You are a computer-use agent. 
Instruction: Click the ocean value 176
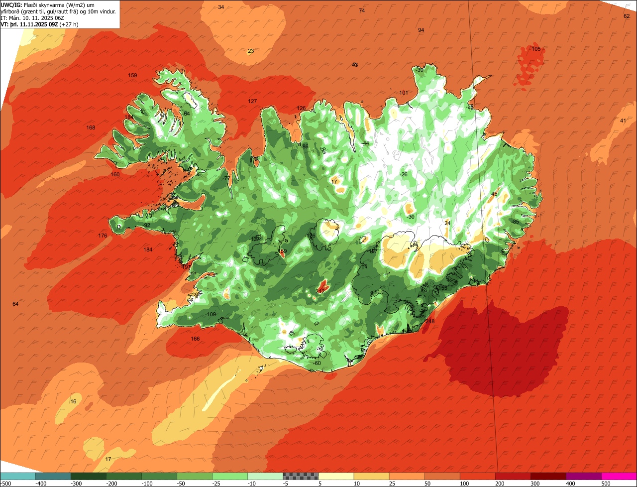click(x=103, y=236)
